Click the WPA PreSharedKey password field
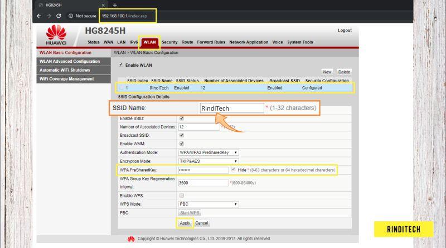 coord(203,170)
